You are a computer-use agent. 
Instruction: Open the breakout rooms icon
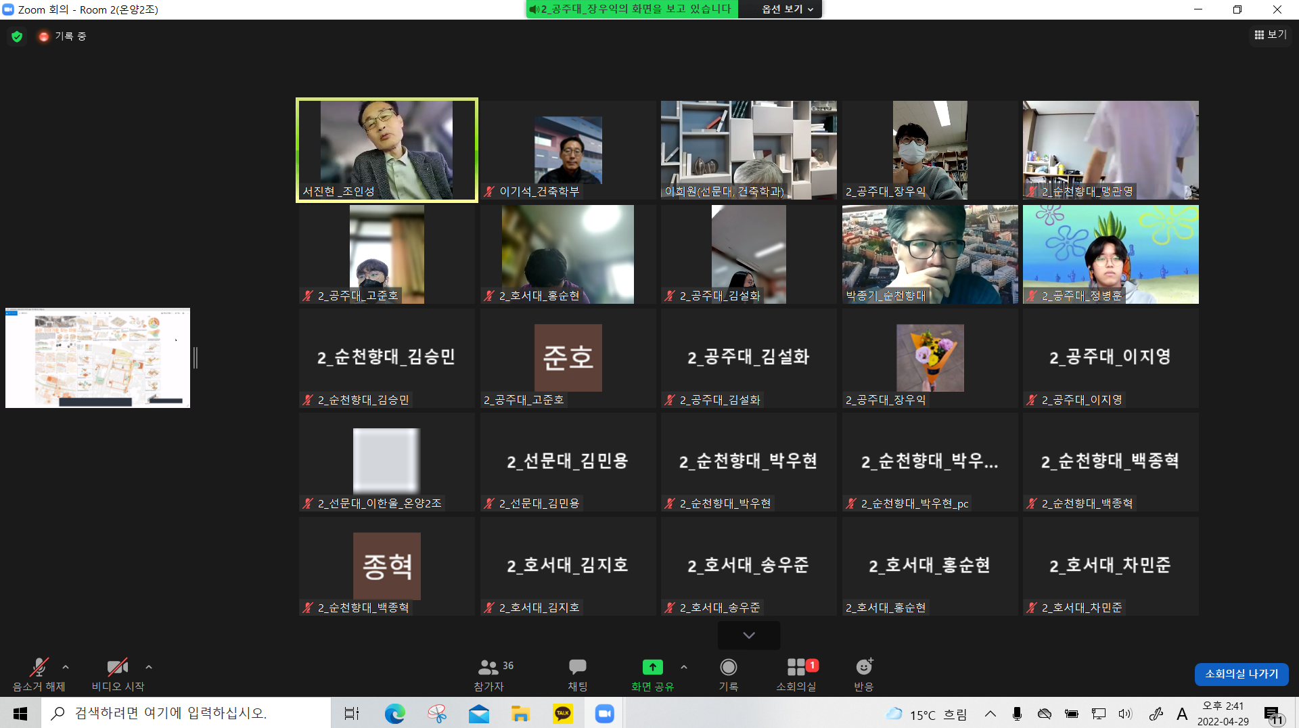[796, 668]
